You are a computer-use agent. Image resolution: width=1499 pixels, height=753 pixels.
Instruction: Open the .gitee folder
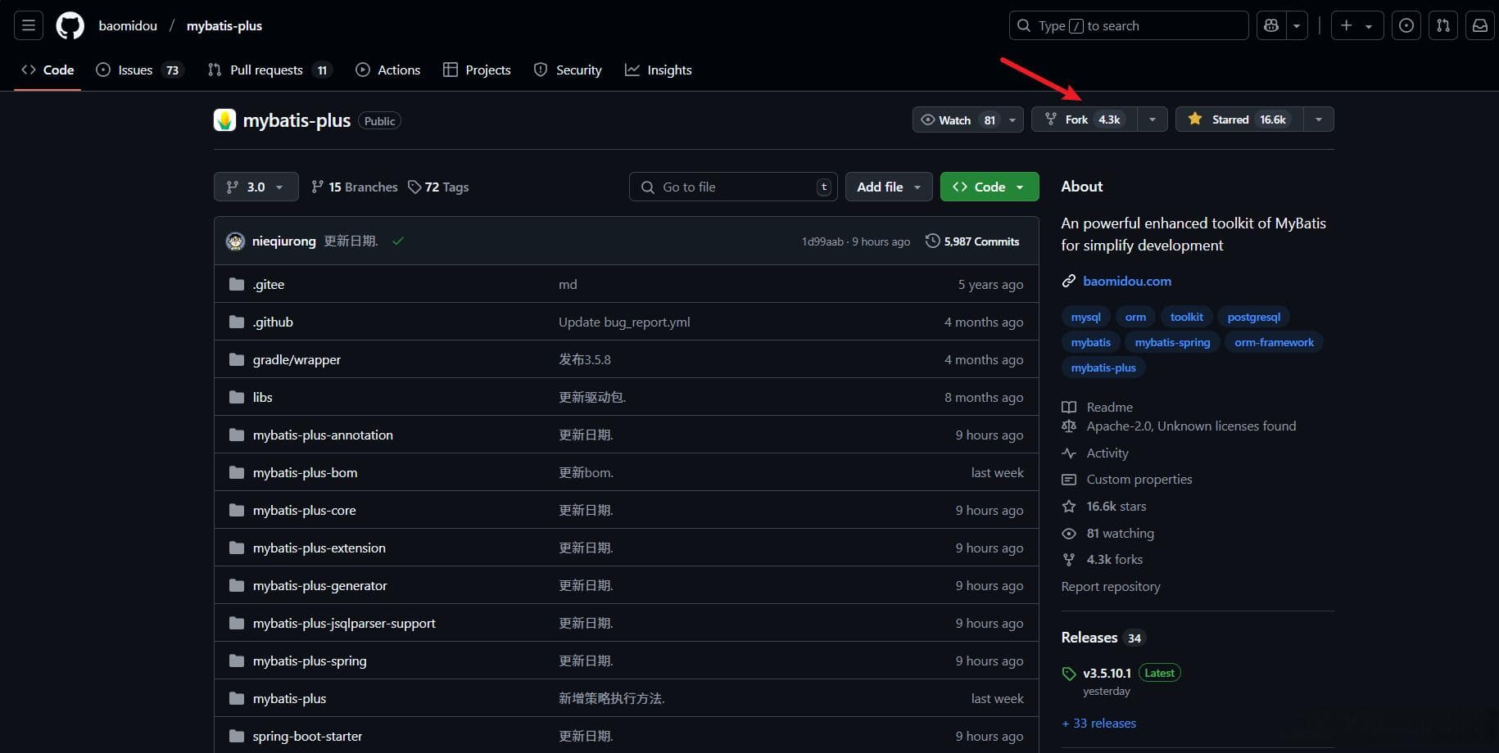[x=269, y=284]
